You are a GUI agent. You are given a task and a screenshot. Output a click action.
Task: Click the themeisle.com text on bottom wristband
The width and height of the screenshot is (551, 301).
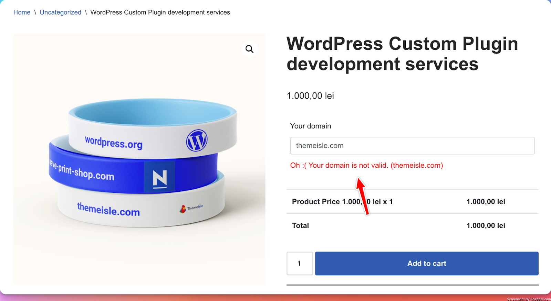(108, 209)
